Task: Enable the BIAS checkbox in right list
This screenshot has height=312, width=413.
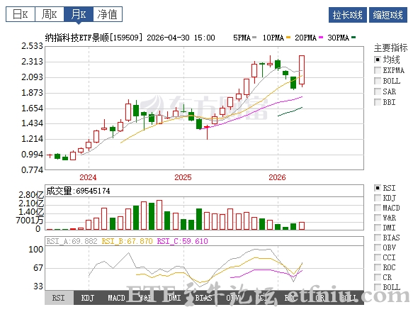Action: pos(378,238)
